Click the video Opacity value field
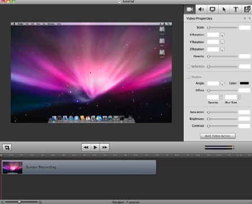The height and width of the screenshot is (204, 252). point(245,56)
